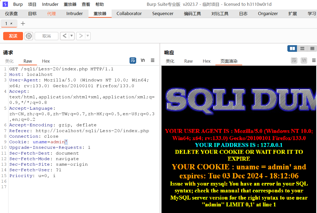
Task: Select response 美化 pretty view tab
Action: [170, 61]
